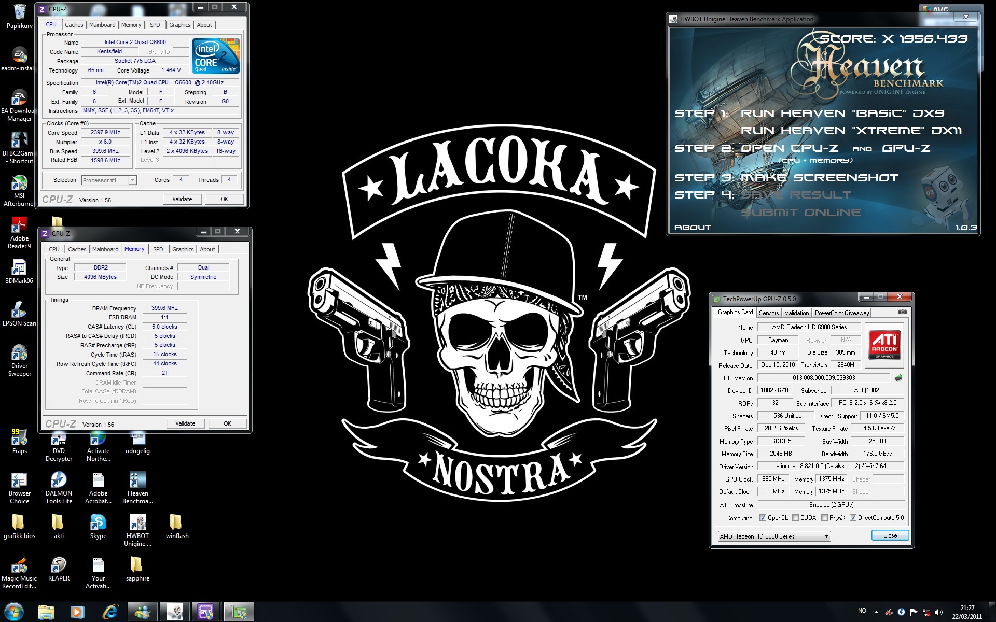Image resolution: width=996 pixels, height=622 pixels.
Task: Click Validate in the lower CPU-Z window
Action: 185,423
